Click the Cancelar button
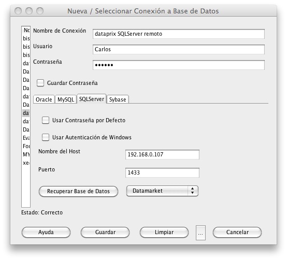The height and width of the screenshot is (260, 287). (237, 232)
